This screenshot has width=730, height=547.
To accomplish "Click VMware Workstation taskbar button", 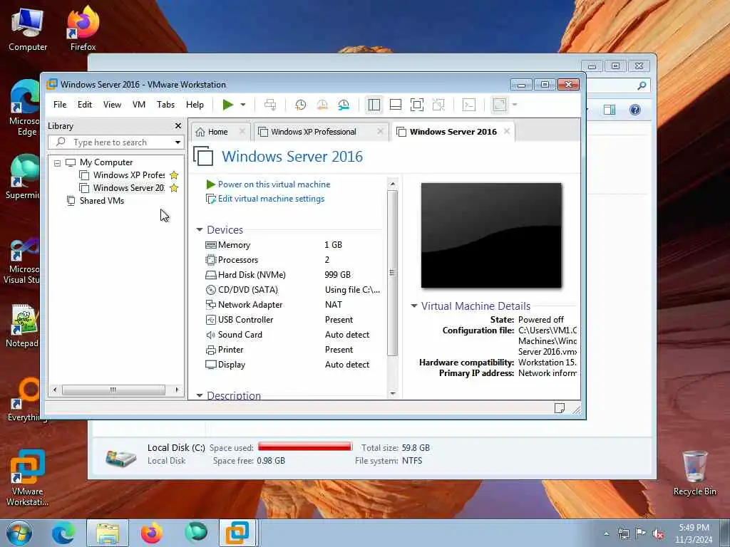I will pyautogui.click(x=237, y=533).
